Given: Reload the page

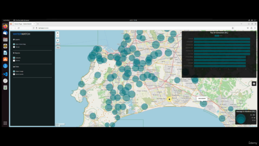Looking at the screenshot, I should [19, 28].
